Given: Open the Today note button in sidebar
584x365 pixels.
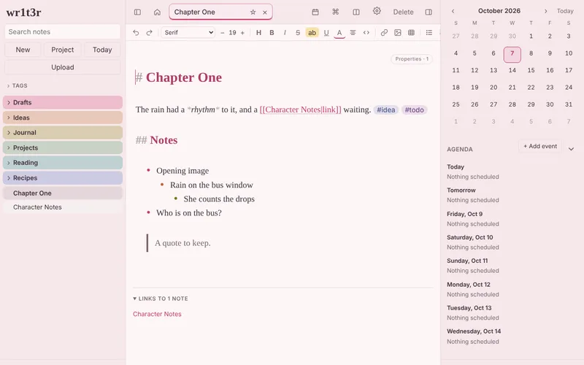Looking at the screenshot, I should pyautogui.click(x=102, y=50).
